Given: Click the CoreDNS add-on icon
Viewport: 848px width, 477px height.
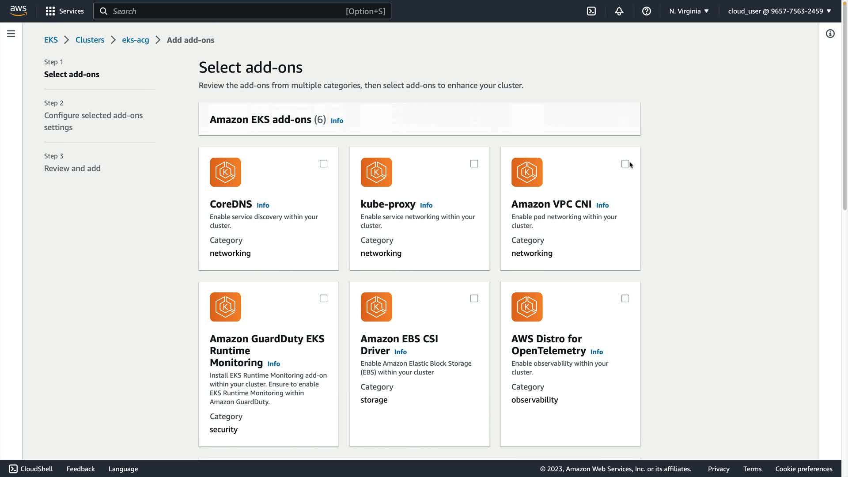Looking at the screenshot, I should 225,172.
